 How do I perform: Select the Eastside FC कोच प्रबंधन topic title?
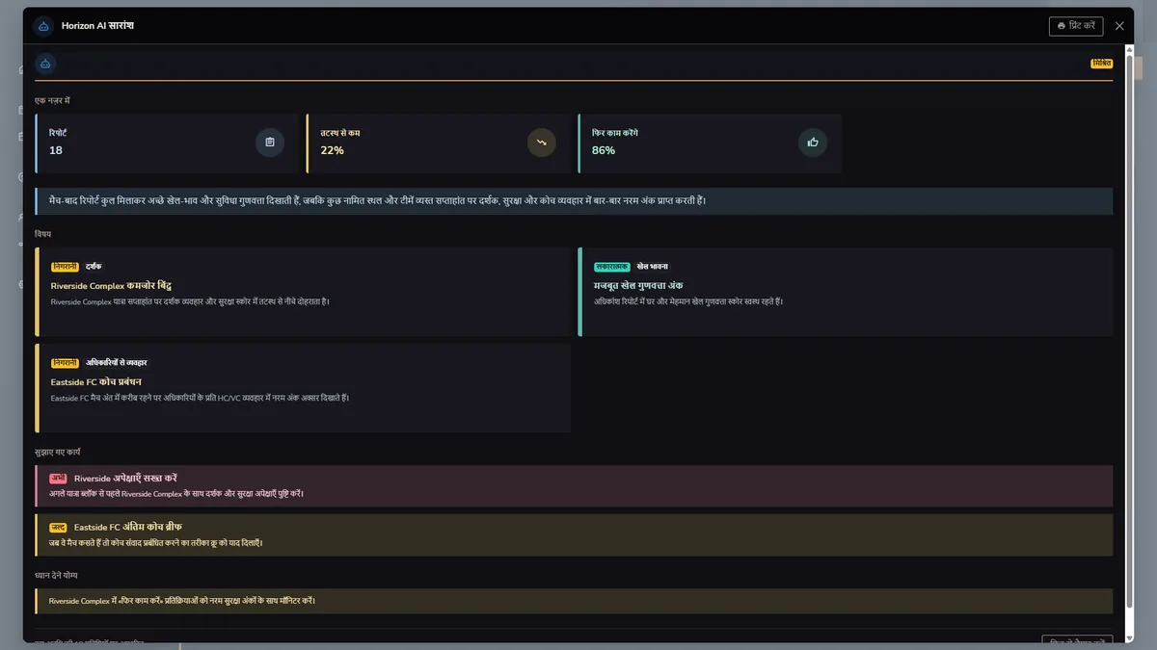(96, 382)
